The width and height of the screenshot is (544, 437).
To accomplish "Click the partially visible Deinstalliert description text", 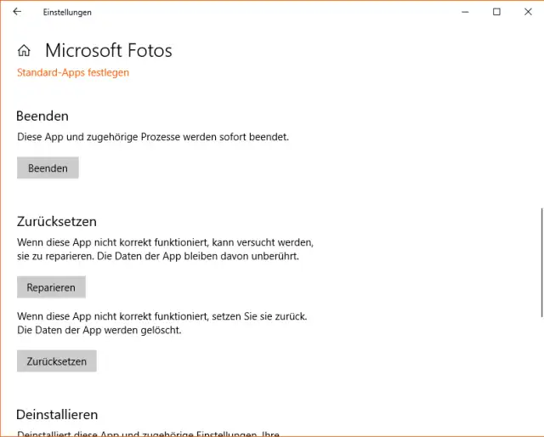I will pos(148,433).
